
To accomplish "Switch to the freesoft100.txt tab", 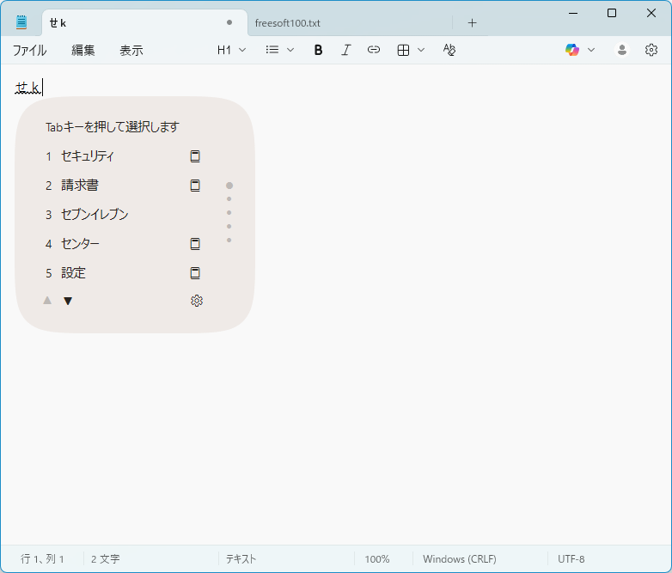I will tap(288, 22).
